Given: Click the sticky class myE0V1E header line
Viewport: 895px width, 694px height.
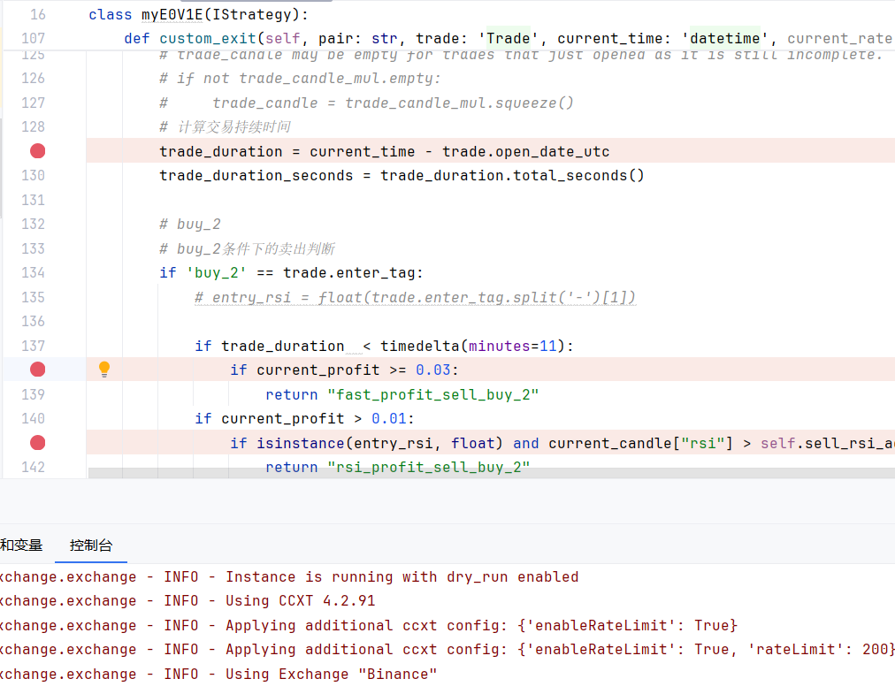Looking at the screenshot, I should pos(198,14).
